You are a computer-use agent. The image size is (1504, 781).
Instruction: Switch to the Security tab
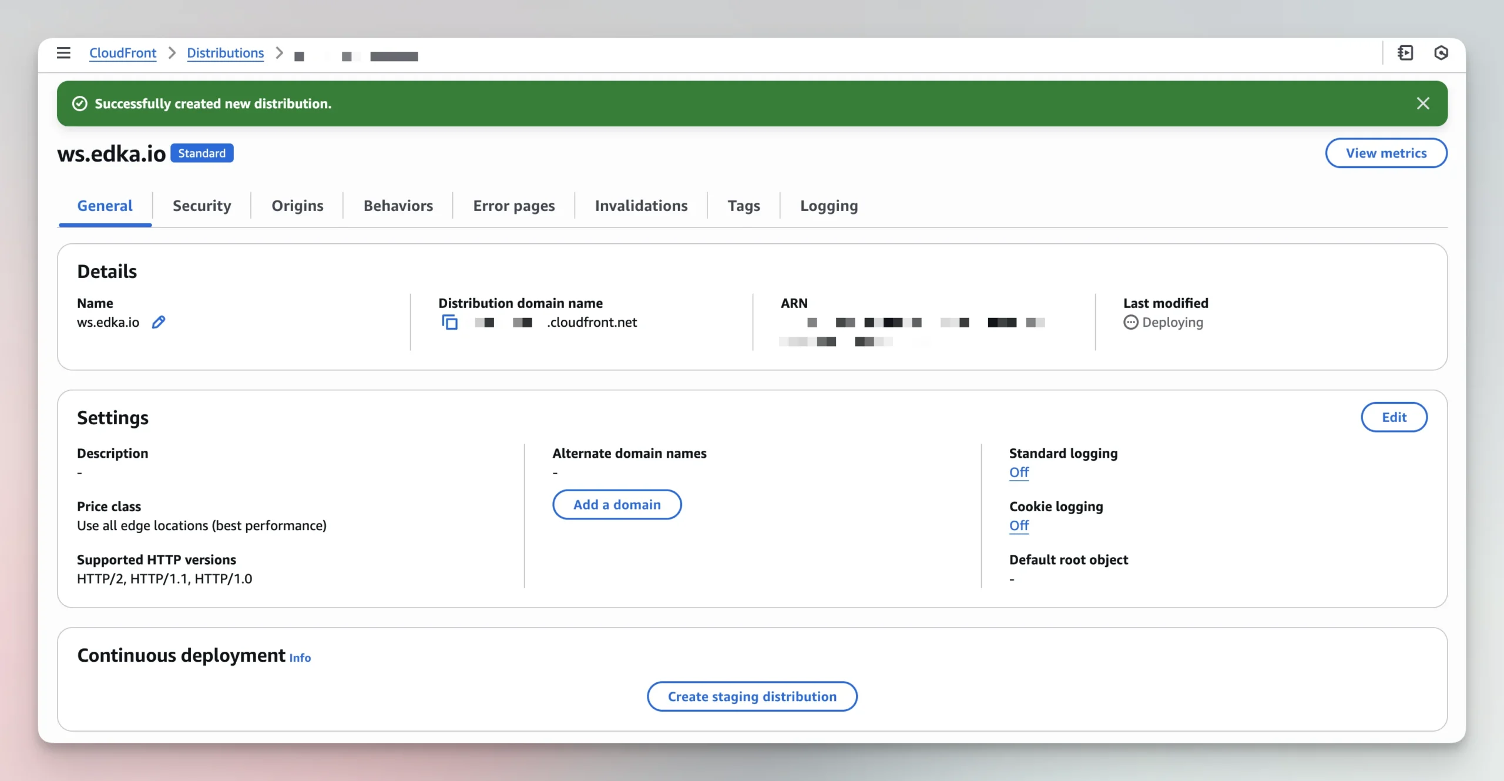point(202,206)
